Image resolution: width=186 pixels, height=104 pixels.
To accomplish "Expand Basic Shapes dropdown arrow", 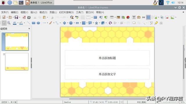I will pos(68,23).
